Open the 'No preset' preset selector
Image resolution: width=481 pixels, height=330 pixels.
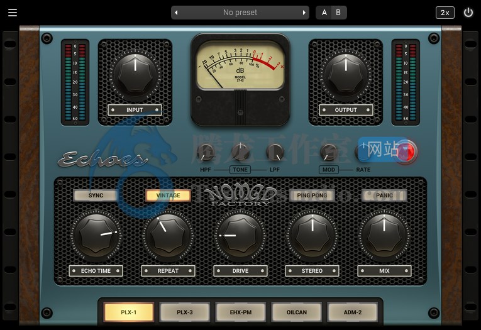point(240,13)
